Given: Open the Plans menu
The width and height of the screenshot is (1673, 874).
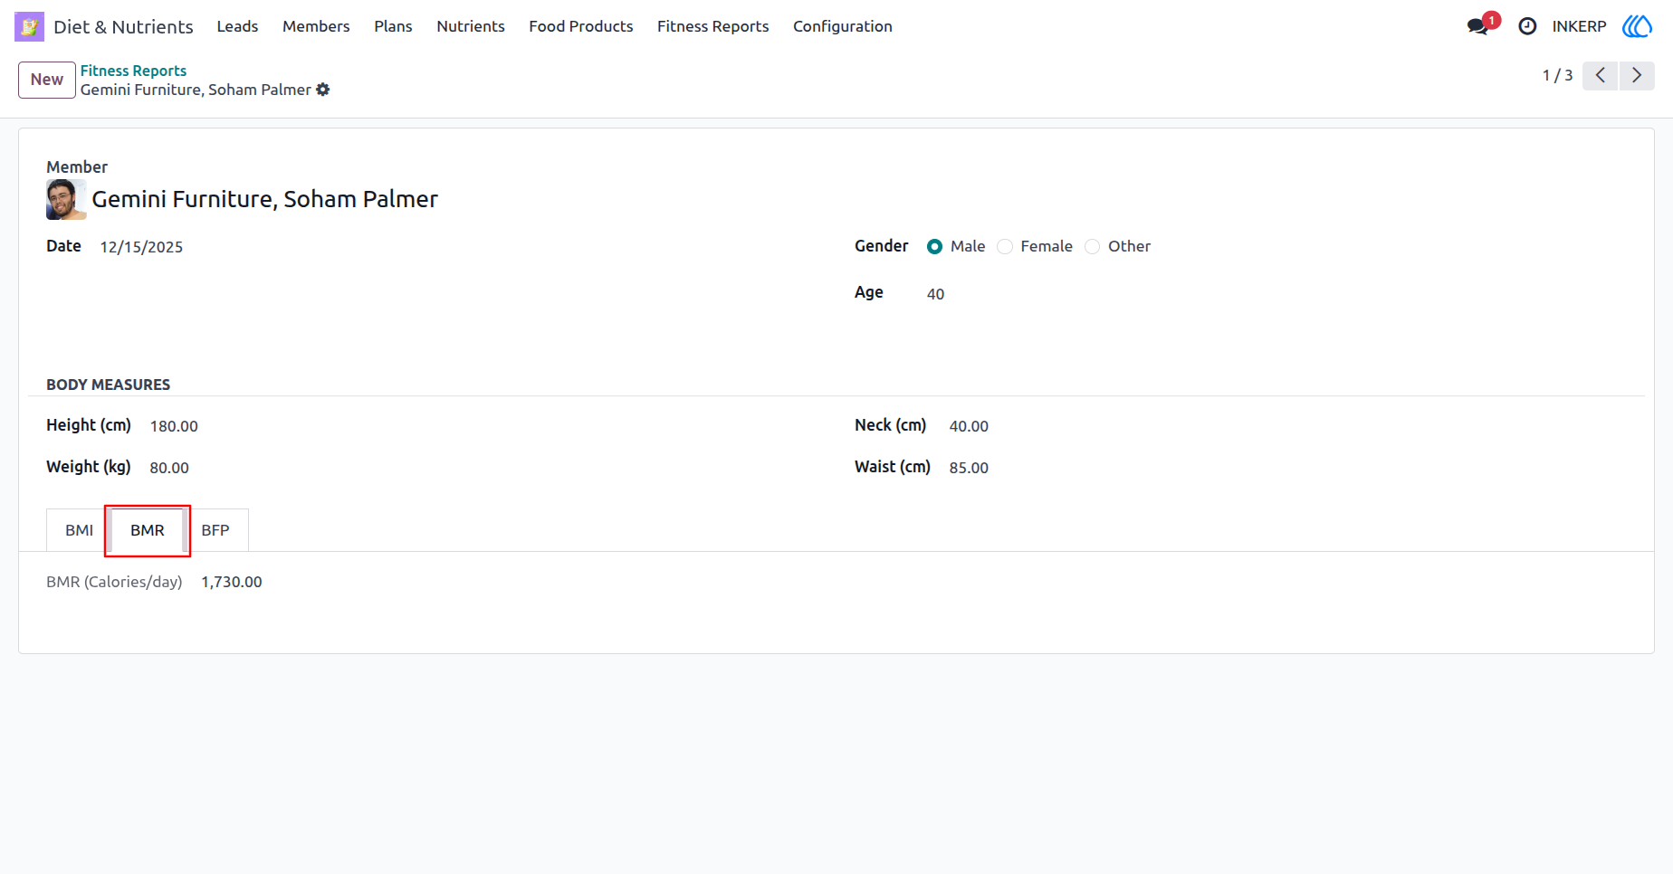Looking at the screenshot, I should [393, 26].
